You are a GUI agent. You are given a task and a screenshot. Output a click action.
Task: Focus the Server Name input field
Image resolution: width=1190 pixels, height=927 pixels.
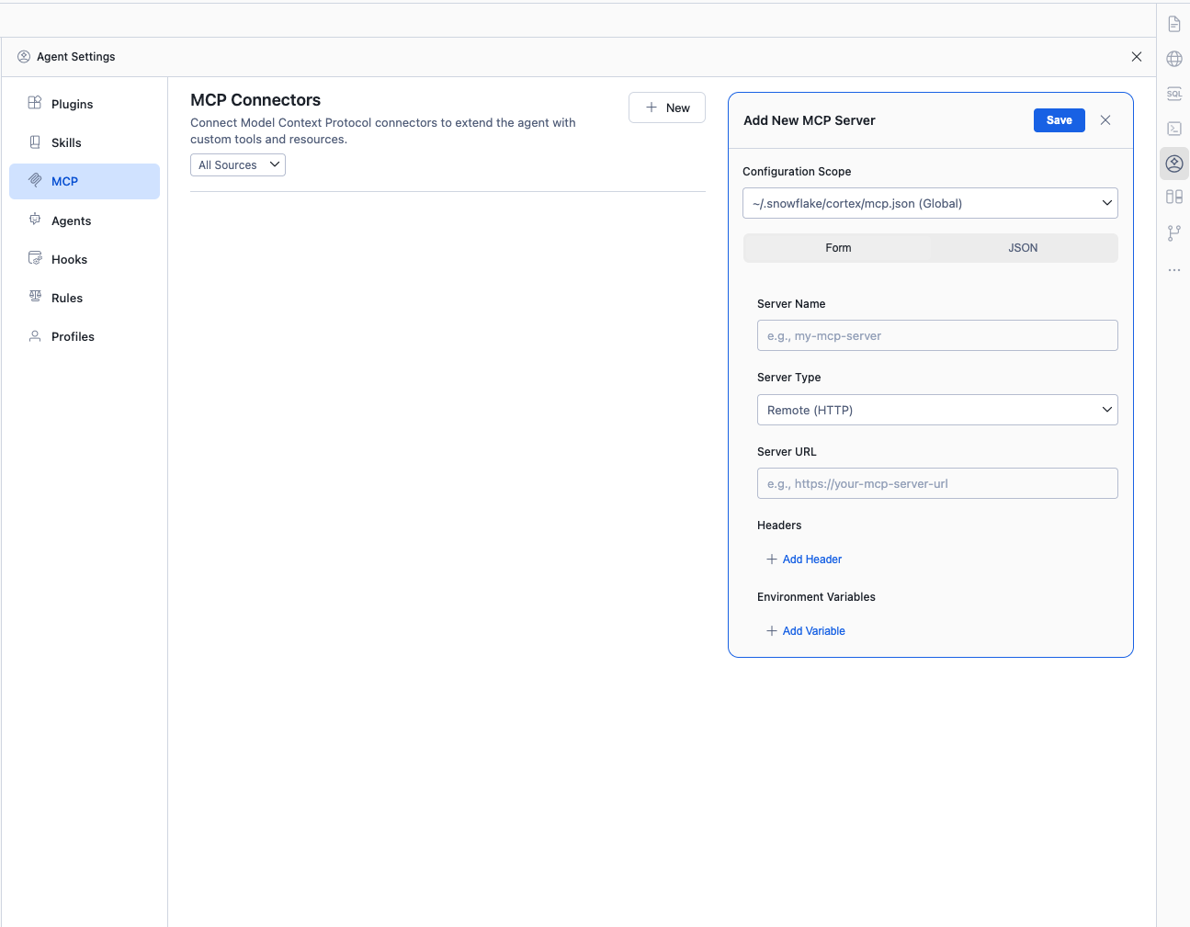937,335
